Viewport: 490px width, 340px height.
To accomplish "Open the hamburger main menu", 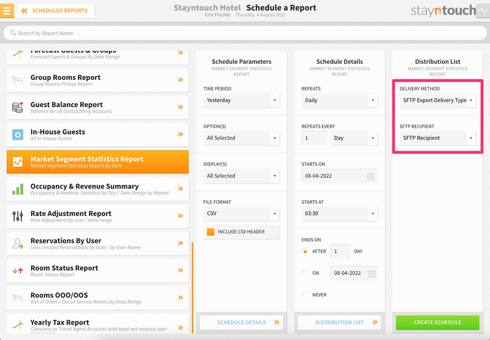I will click(x=6, y=11).
